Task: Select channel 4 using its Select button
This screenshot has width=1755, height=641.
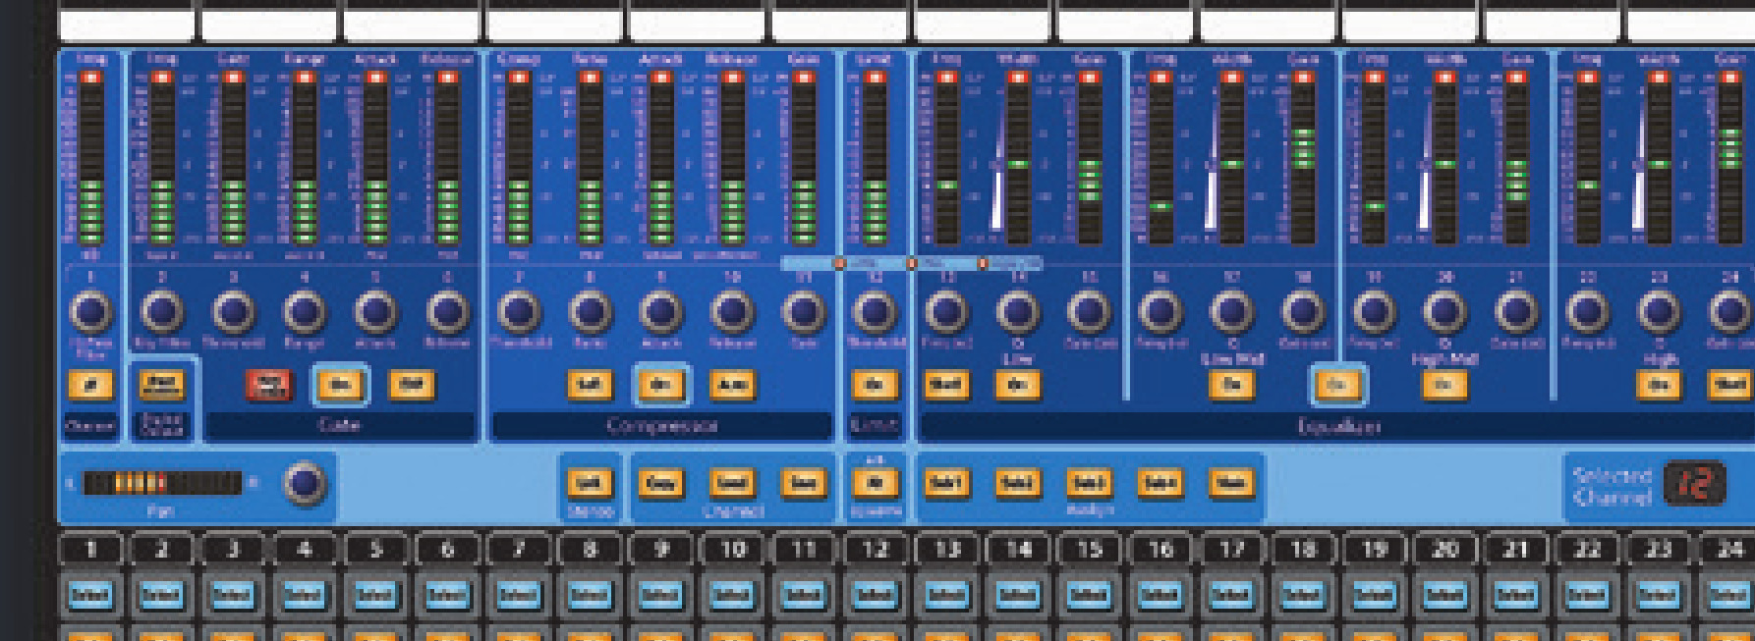Action: point(305,595)
